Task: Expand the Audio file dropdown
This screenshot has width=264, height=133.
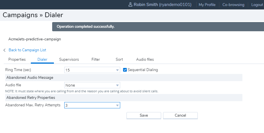Action: click(x=92, y=85)
